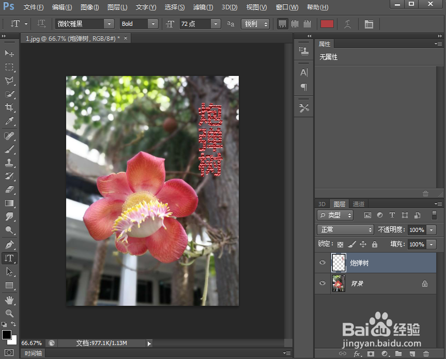
Task: Swap foreground and background colors
Action: [13, 324]
